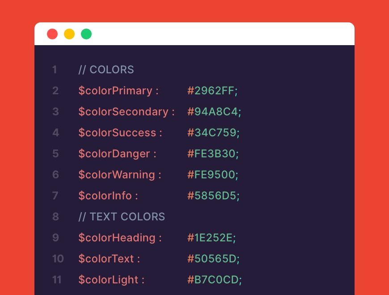Place cursor on $colorWarning variable
This screenshot has height=295, width=389.
coord(116,175)
